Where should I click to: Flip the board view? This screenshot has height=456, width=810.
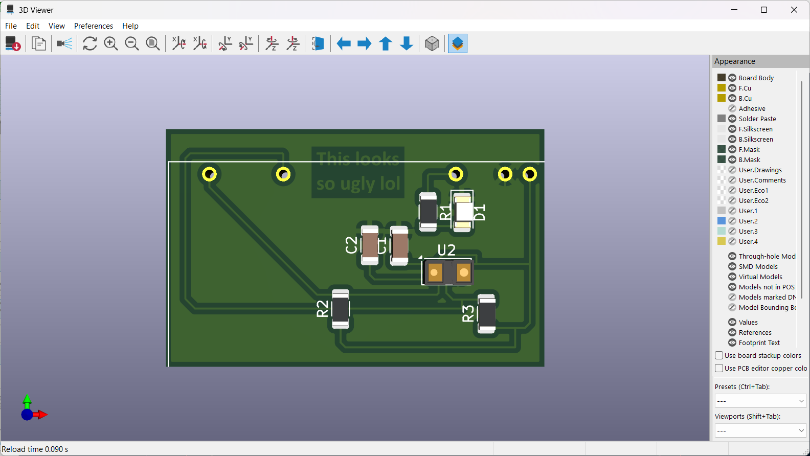[x=318, y=43]
